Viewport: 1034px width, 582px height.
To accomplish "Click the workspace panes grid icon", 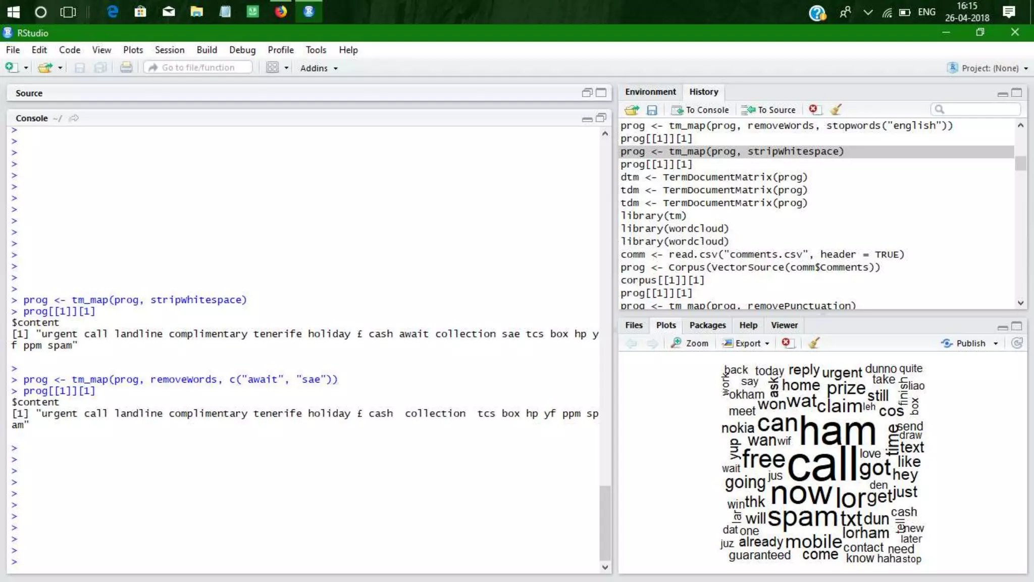I will (273, 68).
